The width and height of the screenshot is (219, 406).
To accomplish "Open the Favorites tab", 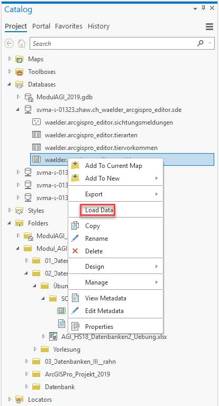I will pos(68,26).
